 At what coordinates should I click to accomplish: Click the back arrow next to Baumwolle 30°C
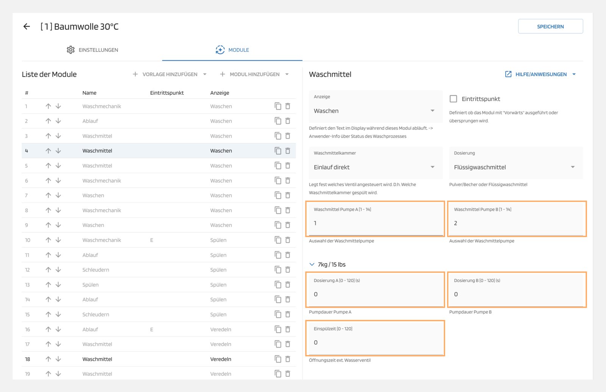[27, 27]
